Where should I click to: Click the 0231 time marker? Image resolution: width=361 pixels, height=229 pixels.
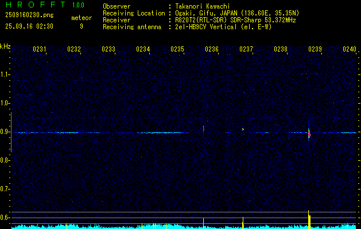40,49
